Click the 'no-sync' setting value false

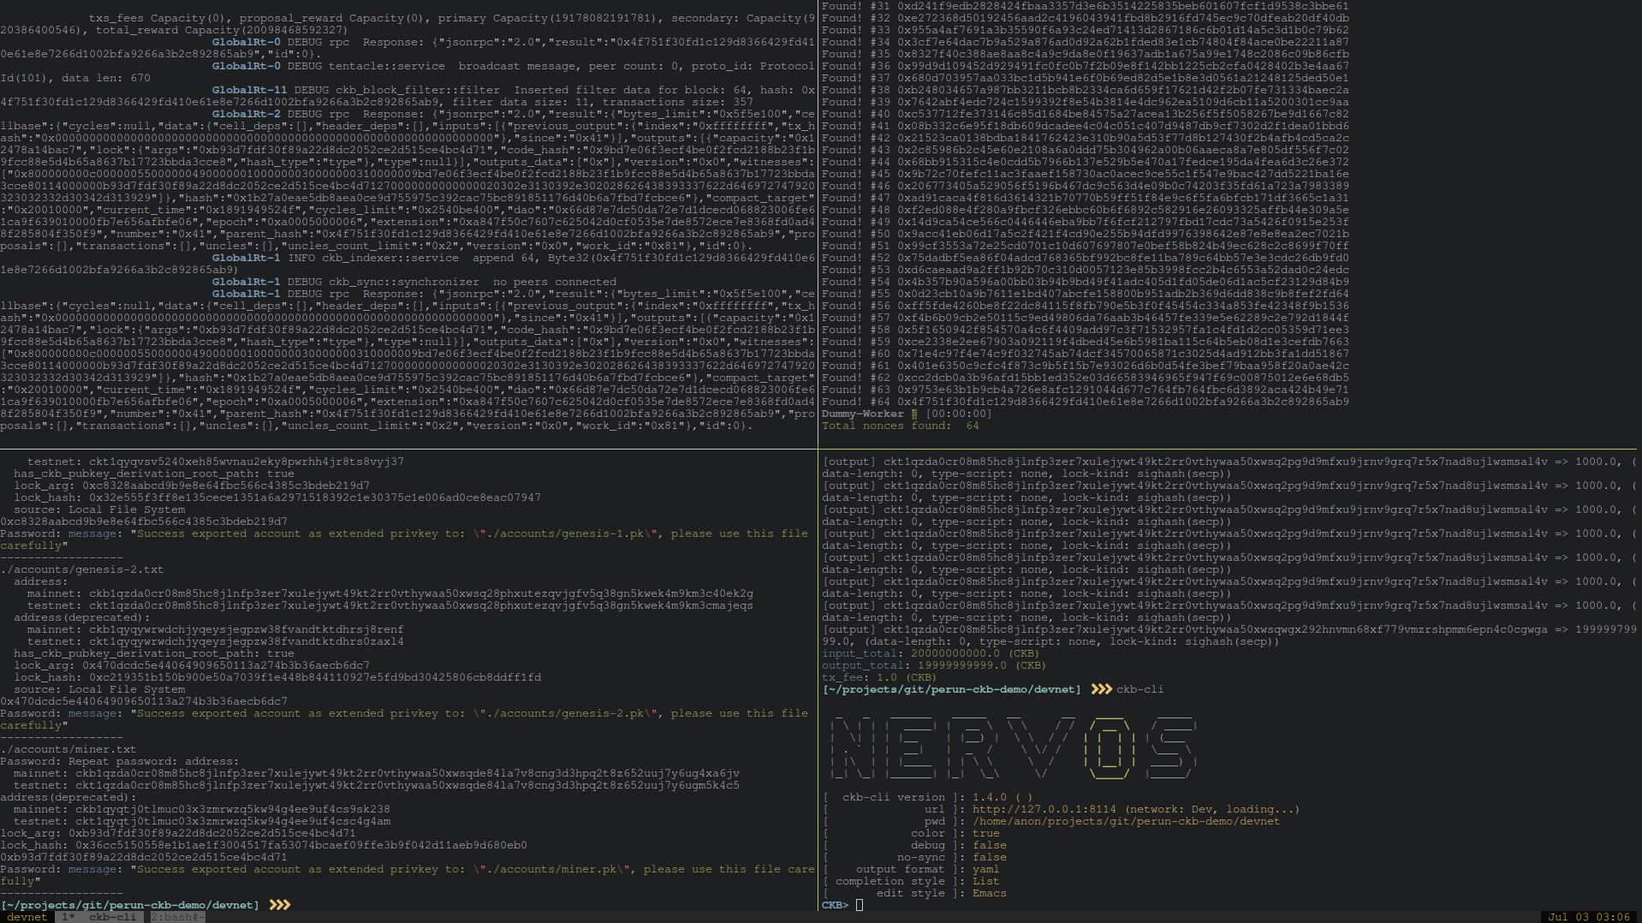pyautogui.click(x=990, y=857)
